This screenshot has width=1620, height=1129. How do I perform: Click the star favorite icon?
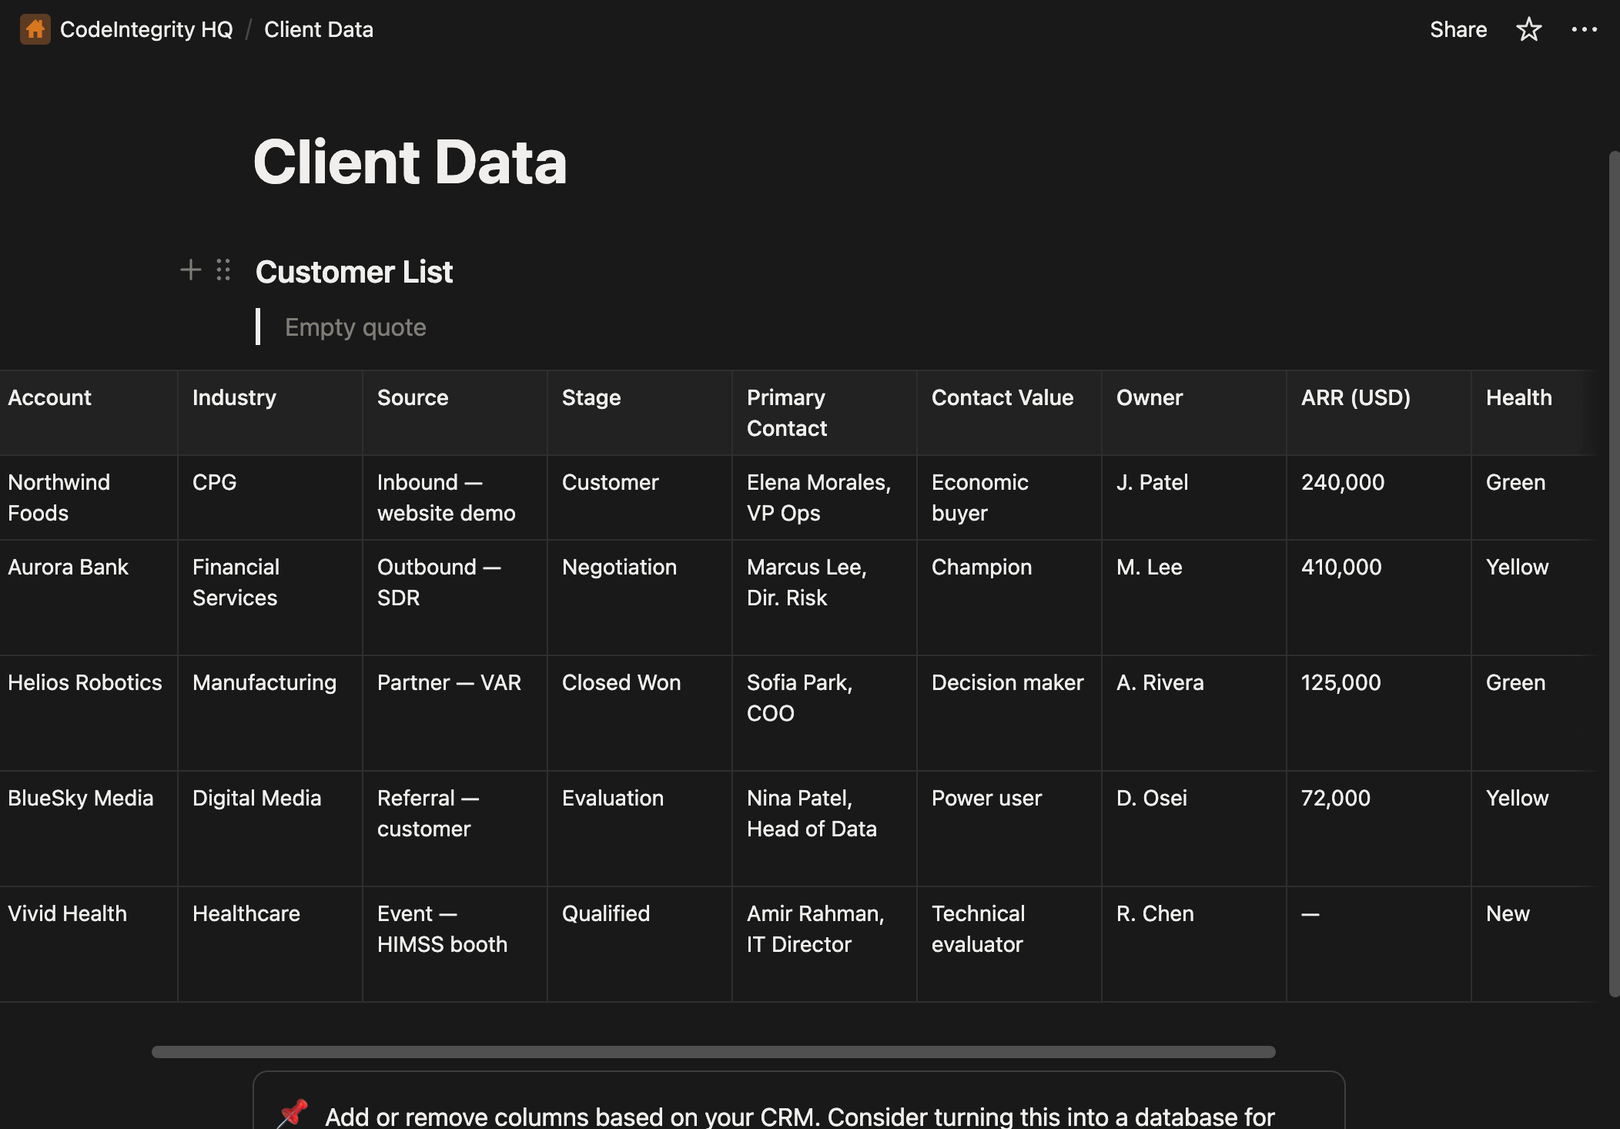(x=1528, y=30)
